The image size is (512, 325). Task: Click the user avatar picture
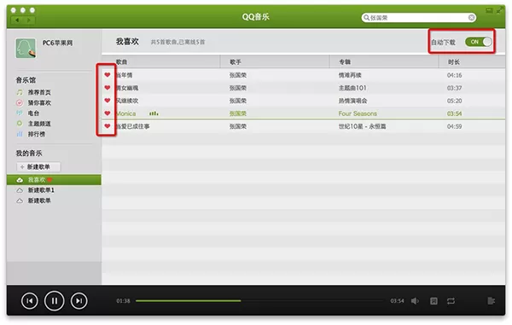(26, 49)
